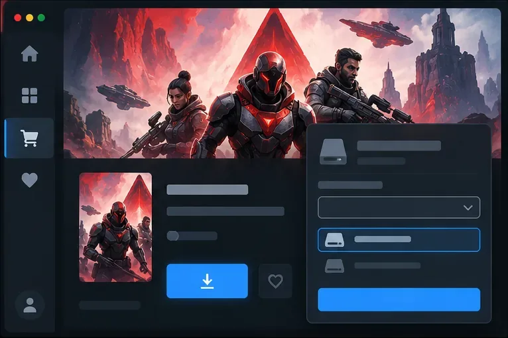The width and height of the screenshot is (508, 338).
Task: Open the user profile avatar icon
Action: pyautogui.click(x=29, y=305)
